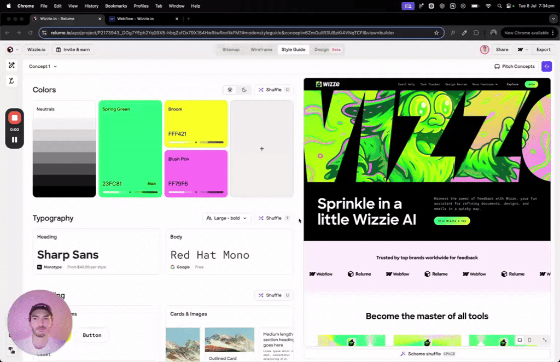Click the purple sync icon beside Pitch Concepts
The image size is (560, 362).
click(546, 66)
